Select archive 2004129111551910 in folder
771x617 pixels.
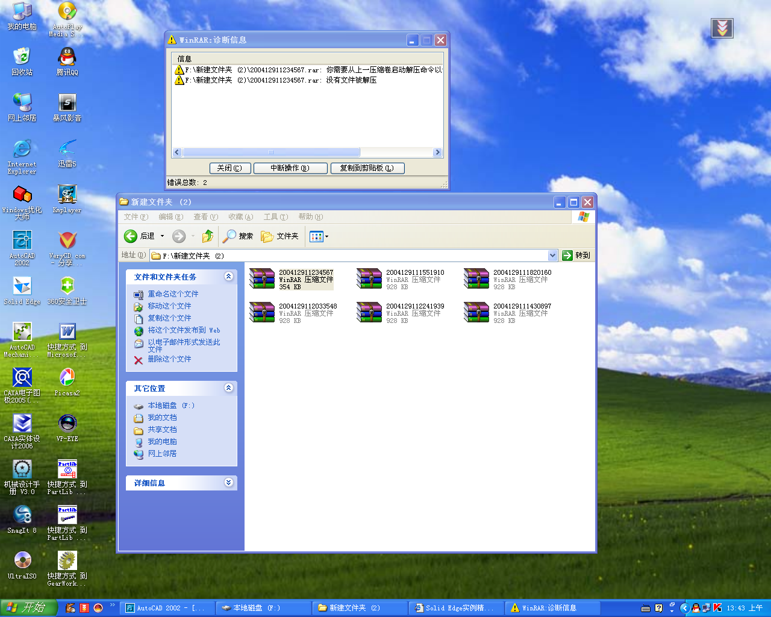(401, 279)
